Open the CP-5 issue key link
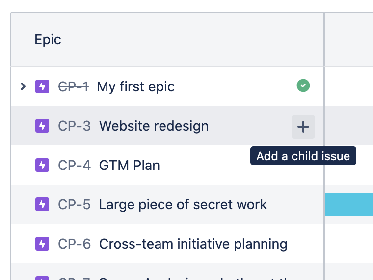This screenshot has width=373, height=280. coord(74,205)
